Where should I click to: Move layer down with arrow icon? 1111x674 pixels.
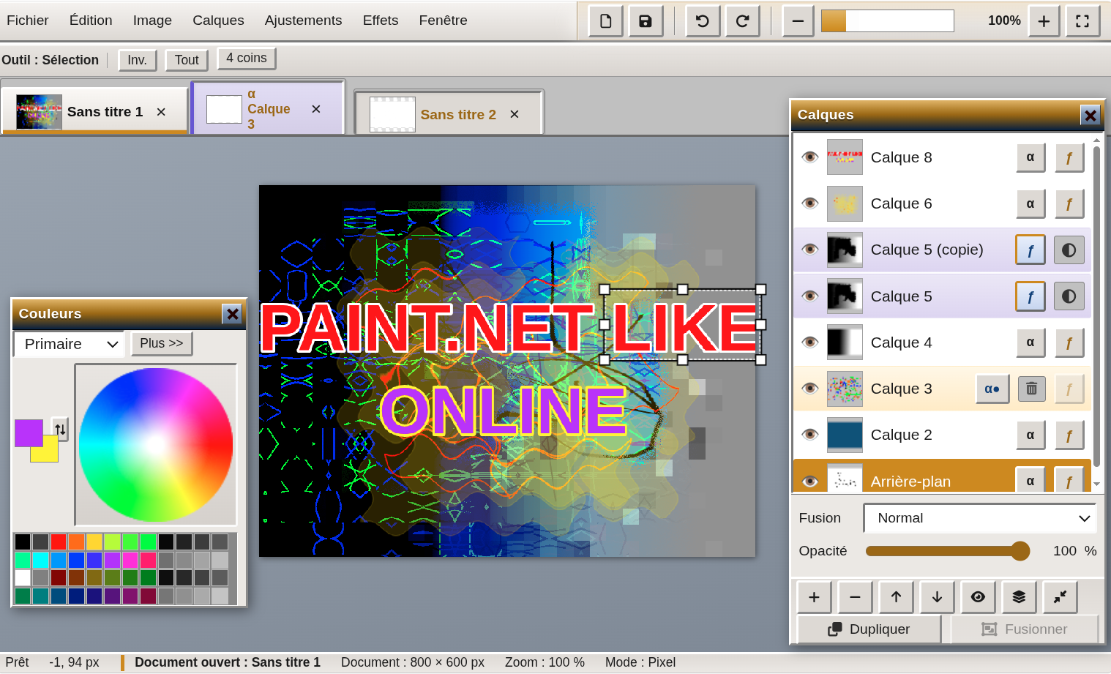(x=937, y=597)
